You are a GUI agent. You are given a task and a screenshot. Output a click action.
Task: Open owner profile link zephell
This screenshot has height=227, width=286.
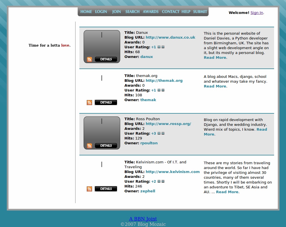(148, 191)
